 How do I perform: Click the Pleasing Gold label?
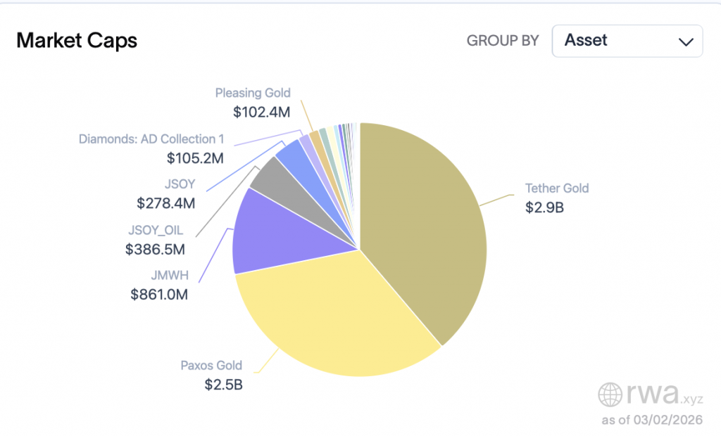(252, 93)
